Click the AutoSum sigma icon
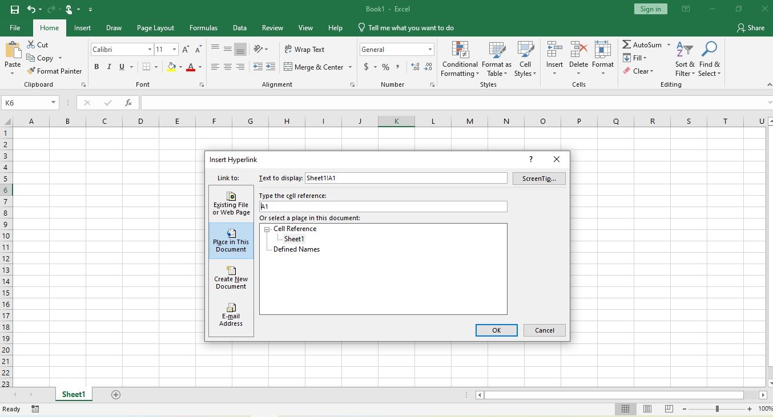 click(x=626, y=44)
